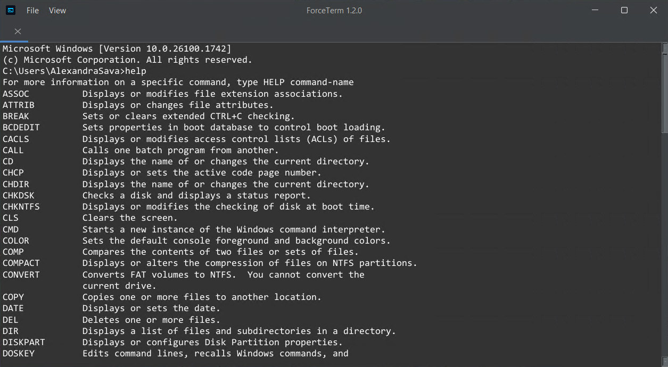This screenshot has height=367, width=668.
Task: Click the scrollbar up arrow
Action: 665,48
